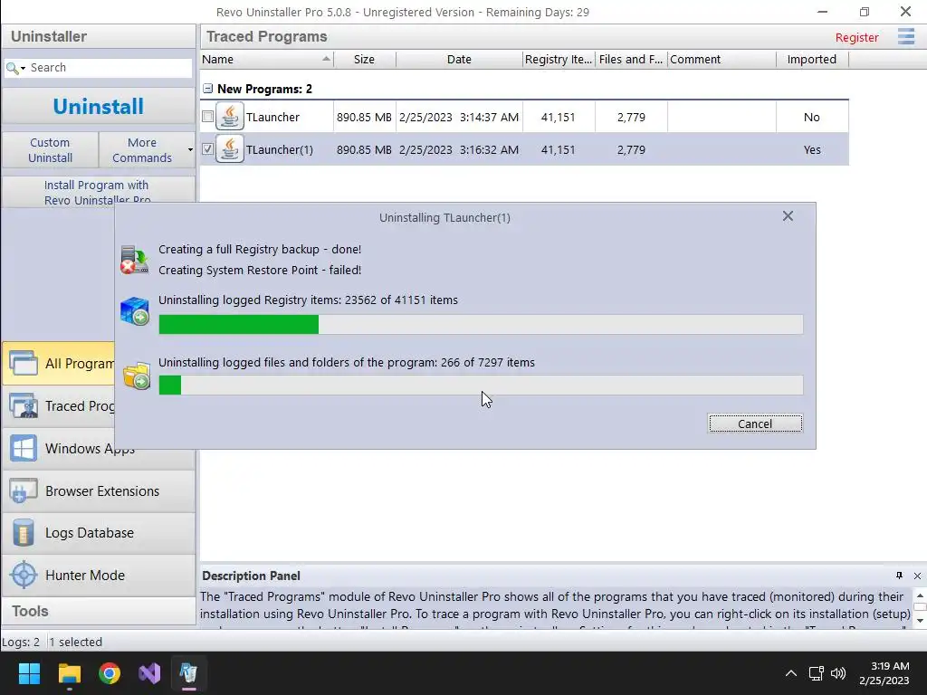927x695 pixels.
Task: Click the red Register link
Action: [x=856, y=37]
